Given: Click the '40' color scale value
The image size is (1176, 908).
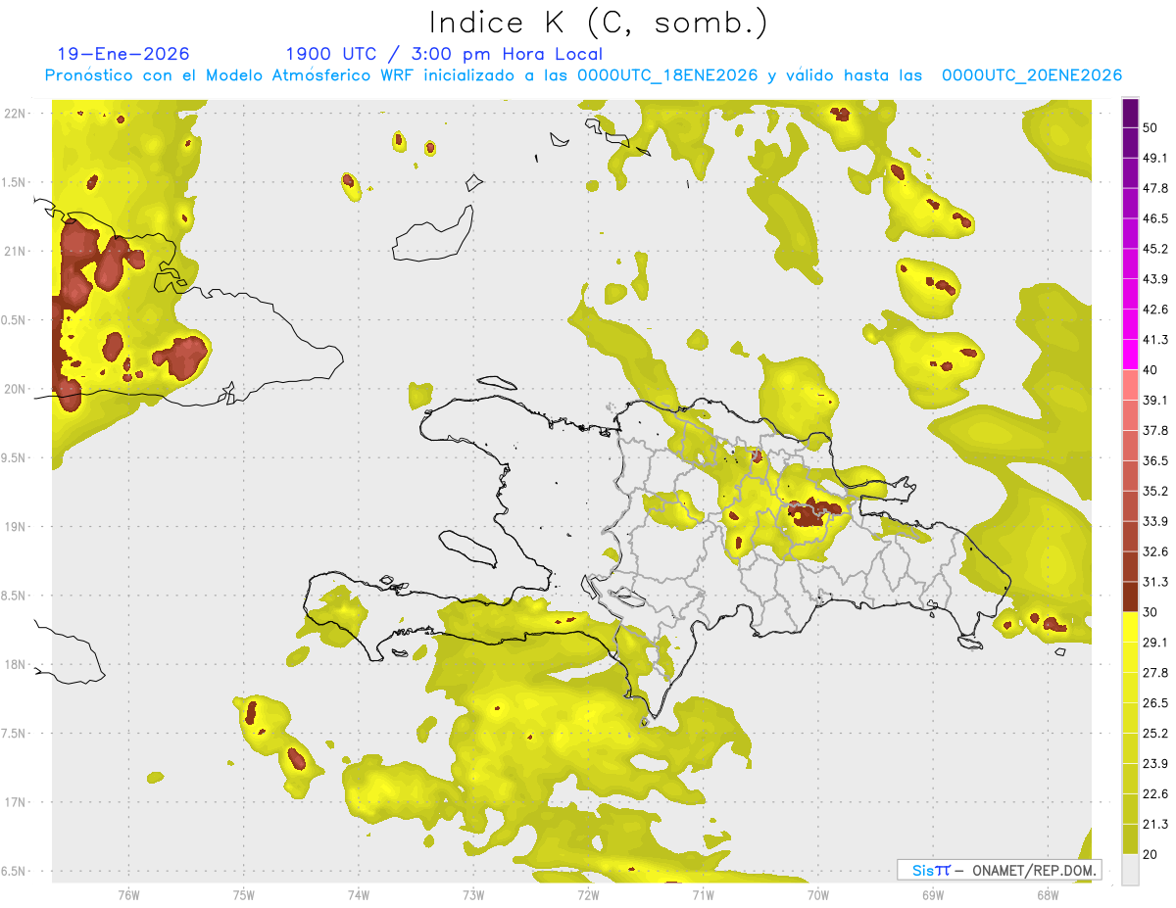Looking at the screenshot, I should click(x=1151, y=370).
